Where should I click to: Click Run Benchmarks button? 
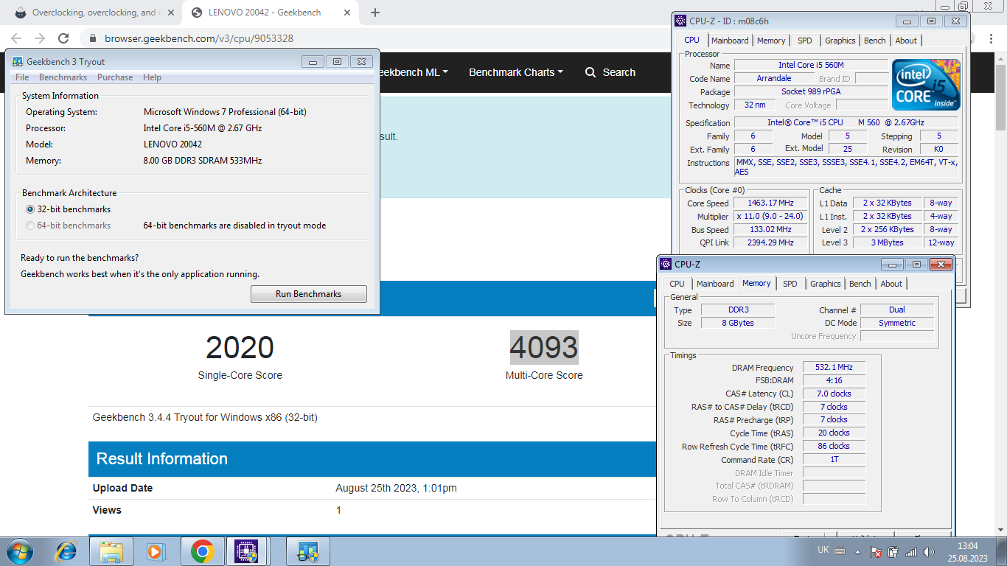pos(308,294)
